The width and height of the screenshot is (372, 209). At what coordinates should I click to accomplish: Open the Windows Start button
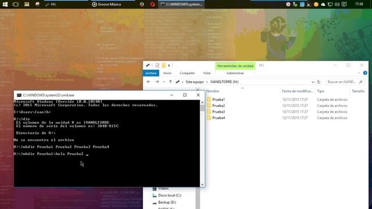(x=5, y=4)
